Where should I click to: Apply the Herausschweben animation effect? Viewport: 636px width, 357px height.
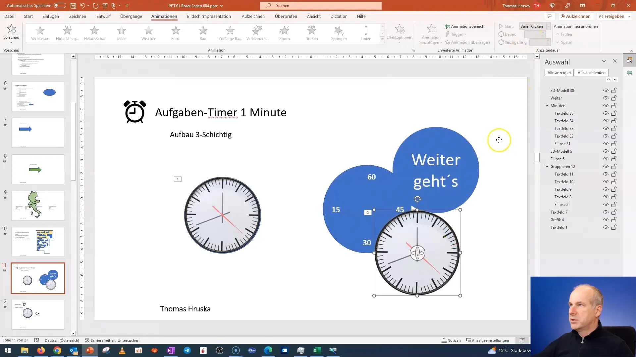(x=94, y=33)
